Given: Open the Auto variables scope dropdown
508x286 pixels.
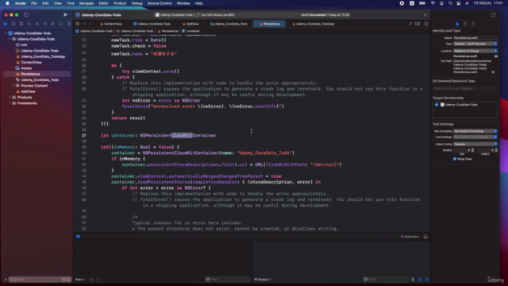Looking at the screenshot, I should coord(79,279).
